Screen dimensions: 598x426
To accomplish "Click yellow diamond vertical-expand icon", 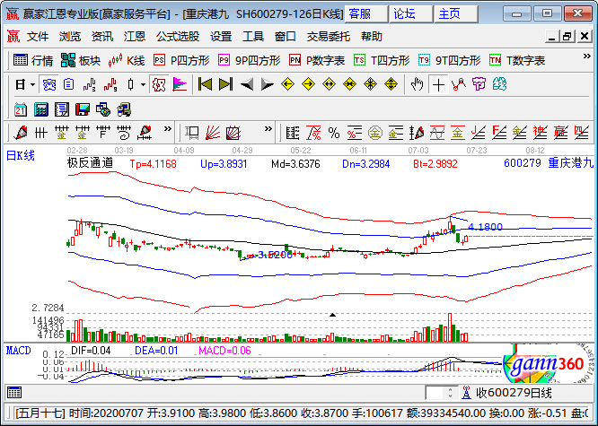I will click(x=391, y=84).
